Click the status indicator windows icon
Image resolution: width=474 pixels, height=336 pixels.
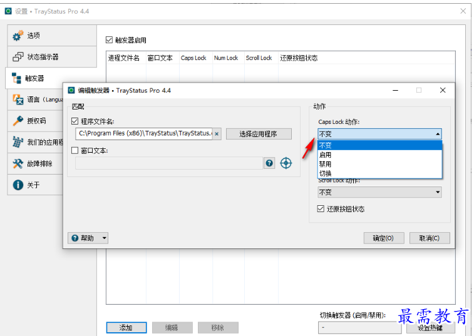(x=18, y=57)
